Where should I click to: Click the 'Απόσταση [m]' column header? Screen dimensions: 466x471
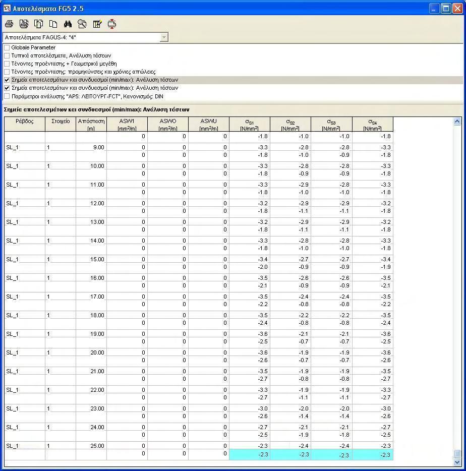(91, 125)
